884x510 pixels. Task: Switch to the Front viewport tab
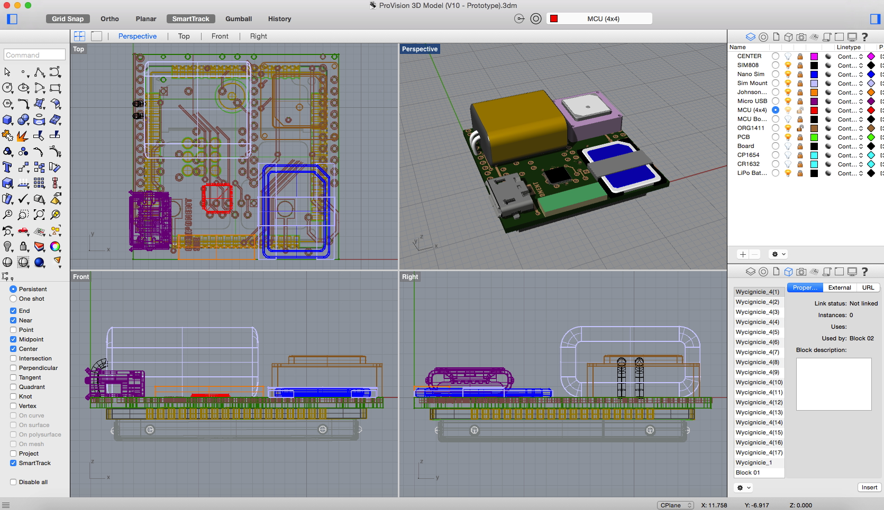pyautogui.click(x=220, y=36)
